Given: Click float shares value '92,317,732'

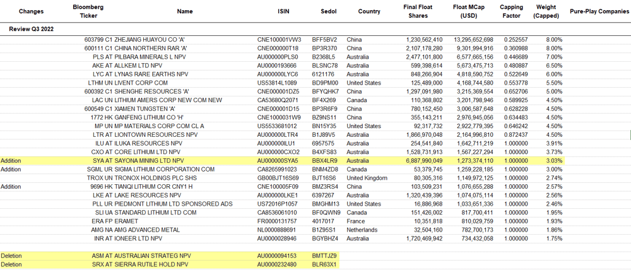Looking at the screenshot, I should (428, 126).
